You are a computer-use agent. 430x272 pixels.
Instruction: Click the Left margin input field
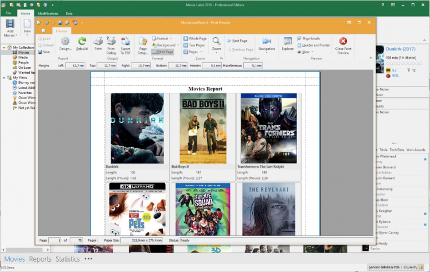75,65
